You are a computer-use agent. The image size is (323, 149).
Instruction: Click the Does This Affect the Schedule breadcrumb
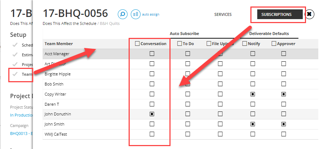click(69, 23)
